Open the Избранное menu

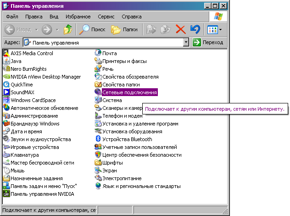78,17
